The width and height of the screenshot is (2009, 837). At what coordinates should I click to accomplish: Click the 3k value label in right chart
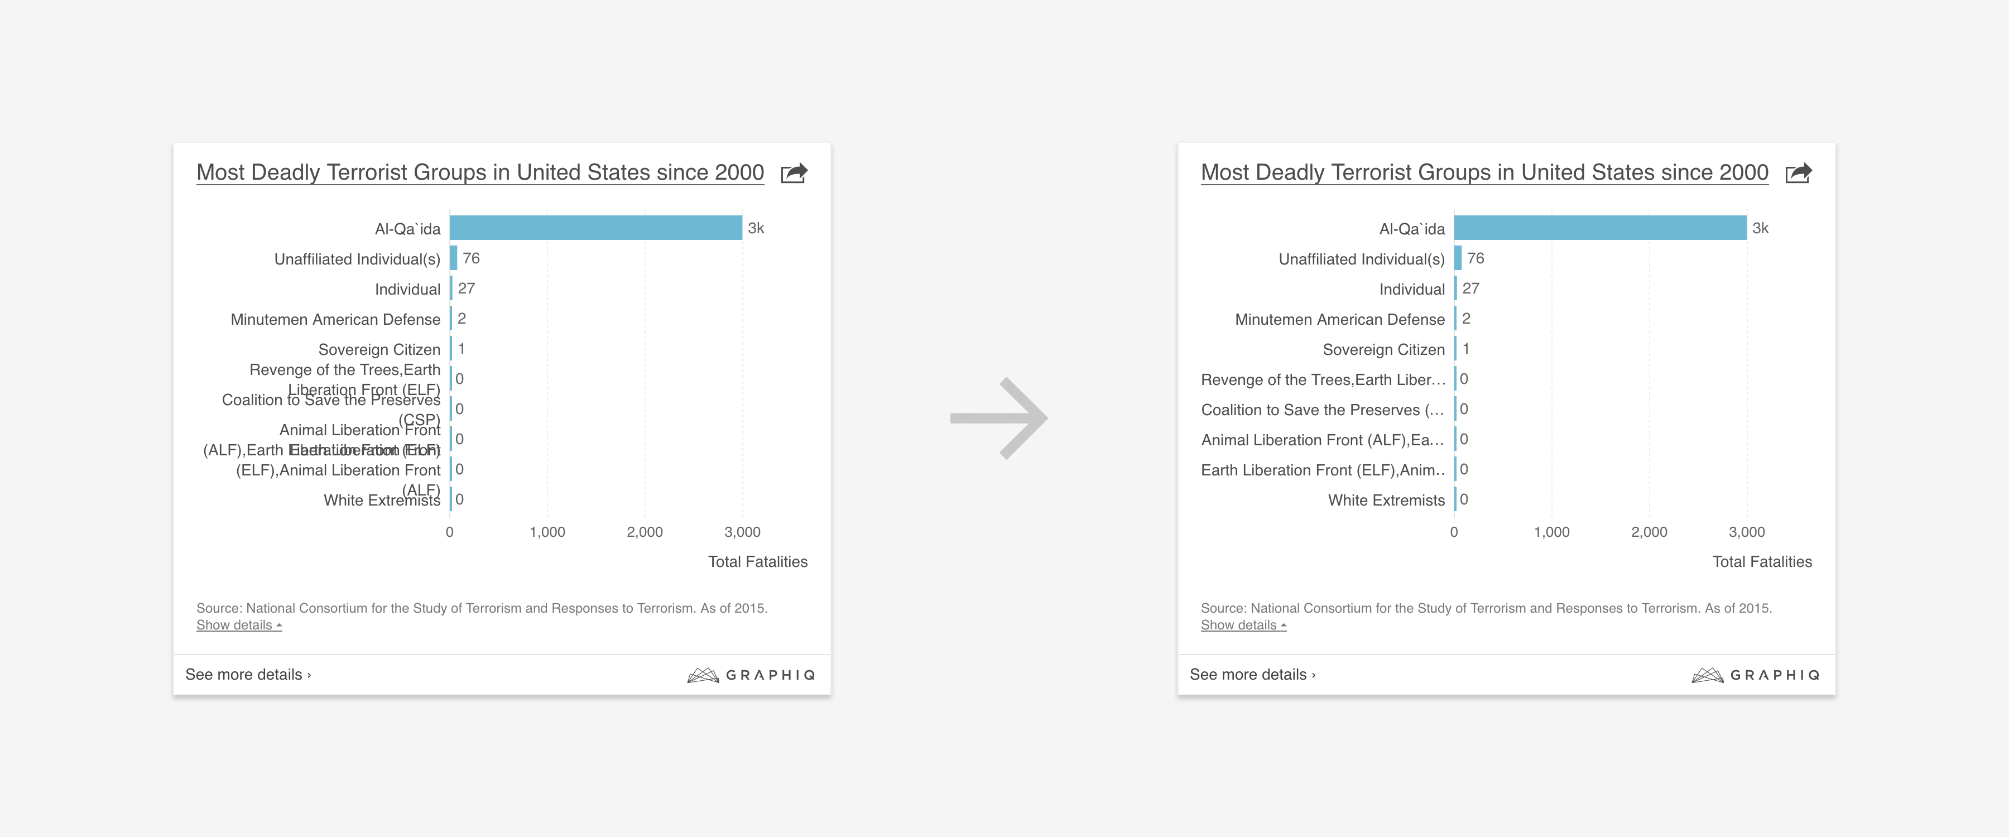click(1760, 228)
